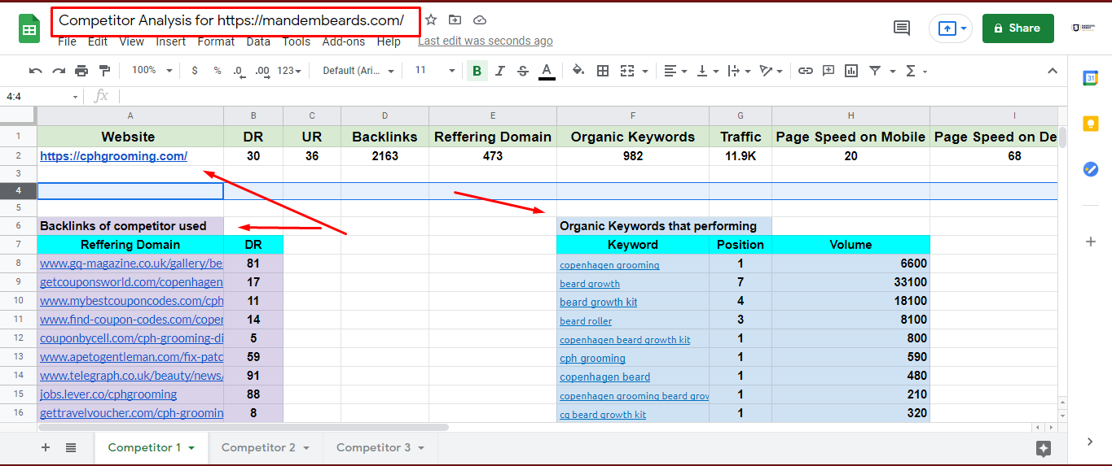
Task: Toggle italic formatting
Action: tap(500, 71)
